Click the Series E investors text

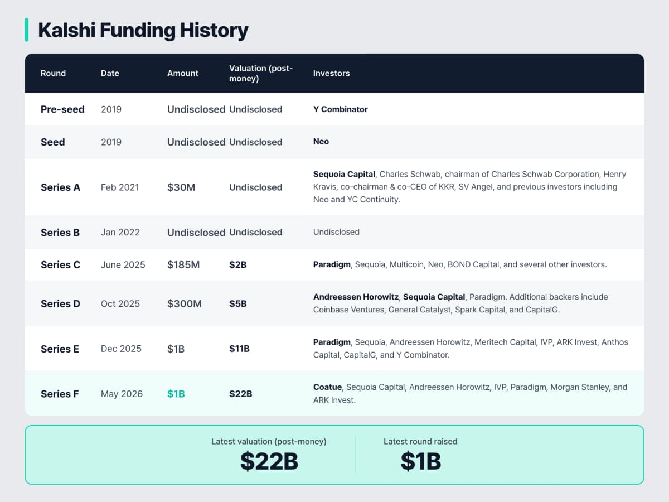point(471,349)
